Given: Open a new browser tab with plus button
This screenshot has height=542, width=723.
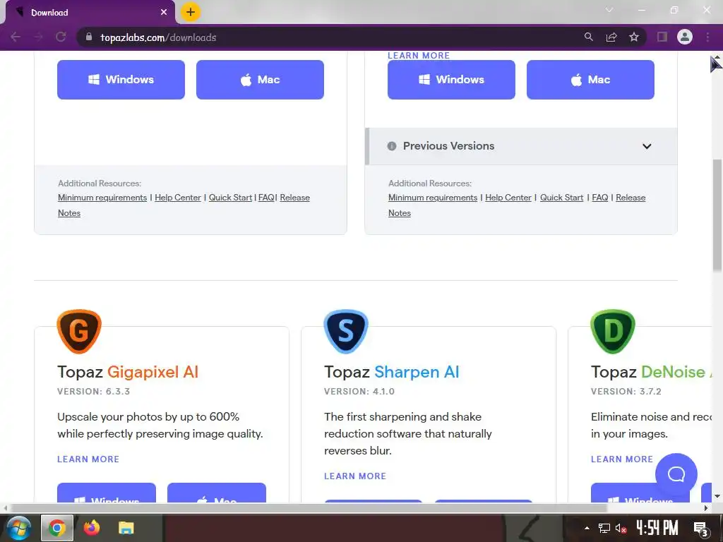Looking at the screenshot, I should [191, 12].
